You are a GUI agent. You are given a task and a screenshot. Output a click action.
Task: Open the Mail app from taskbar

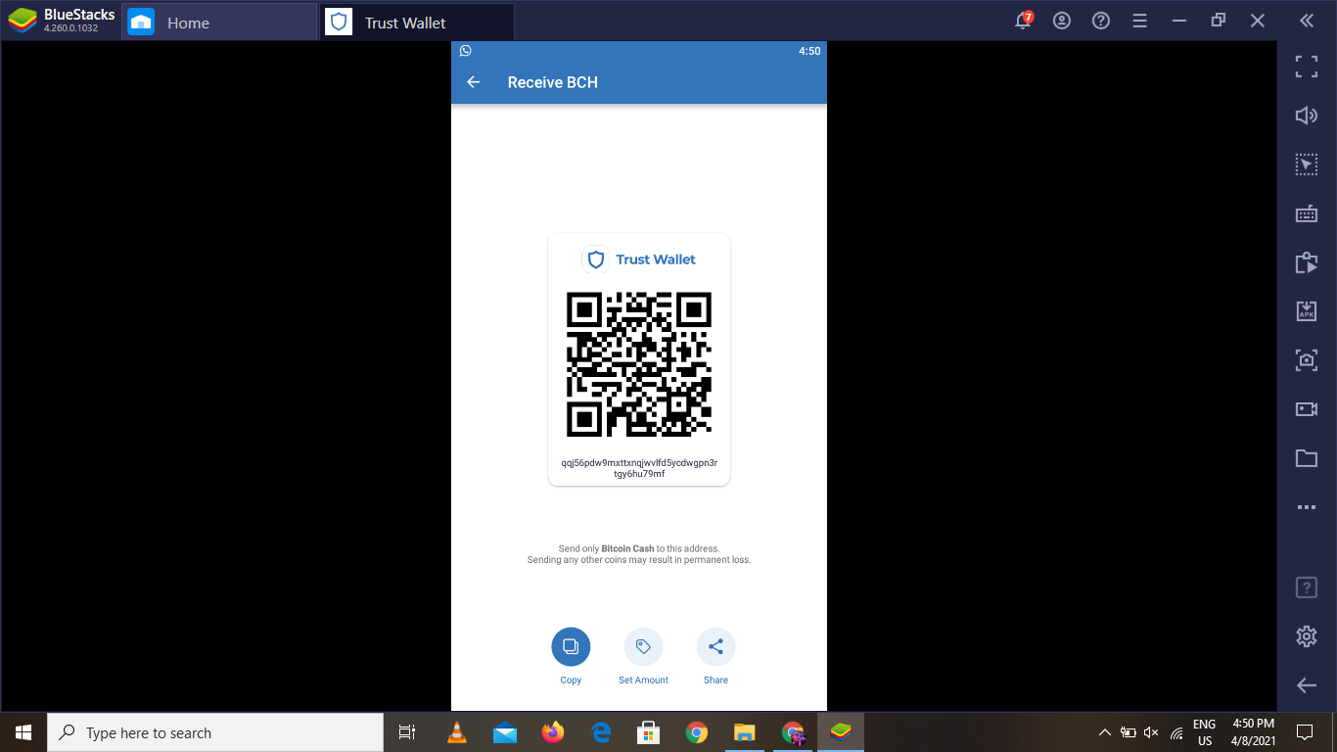(x=505, y=732)
